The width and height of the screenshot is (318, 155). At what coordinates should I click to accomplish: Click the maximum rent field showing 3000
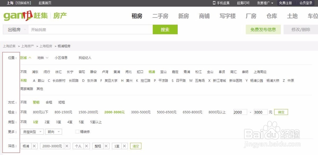click(261, 112)
